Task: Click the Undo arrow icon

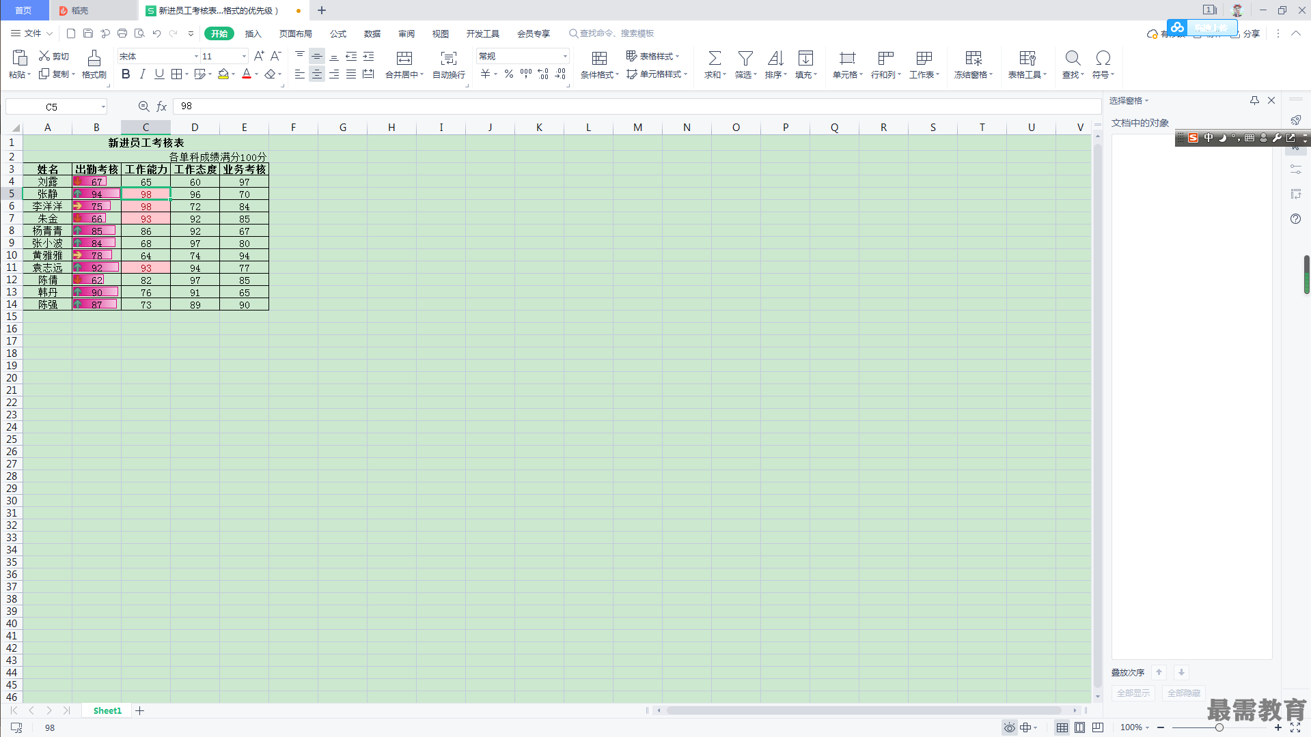Action: click(156, 33)
